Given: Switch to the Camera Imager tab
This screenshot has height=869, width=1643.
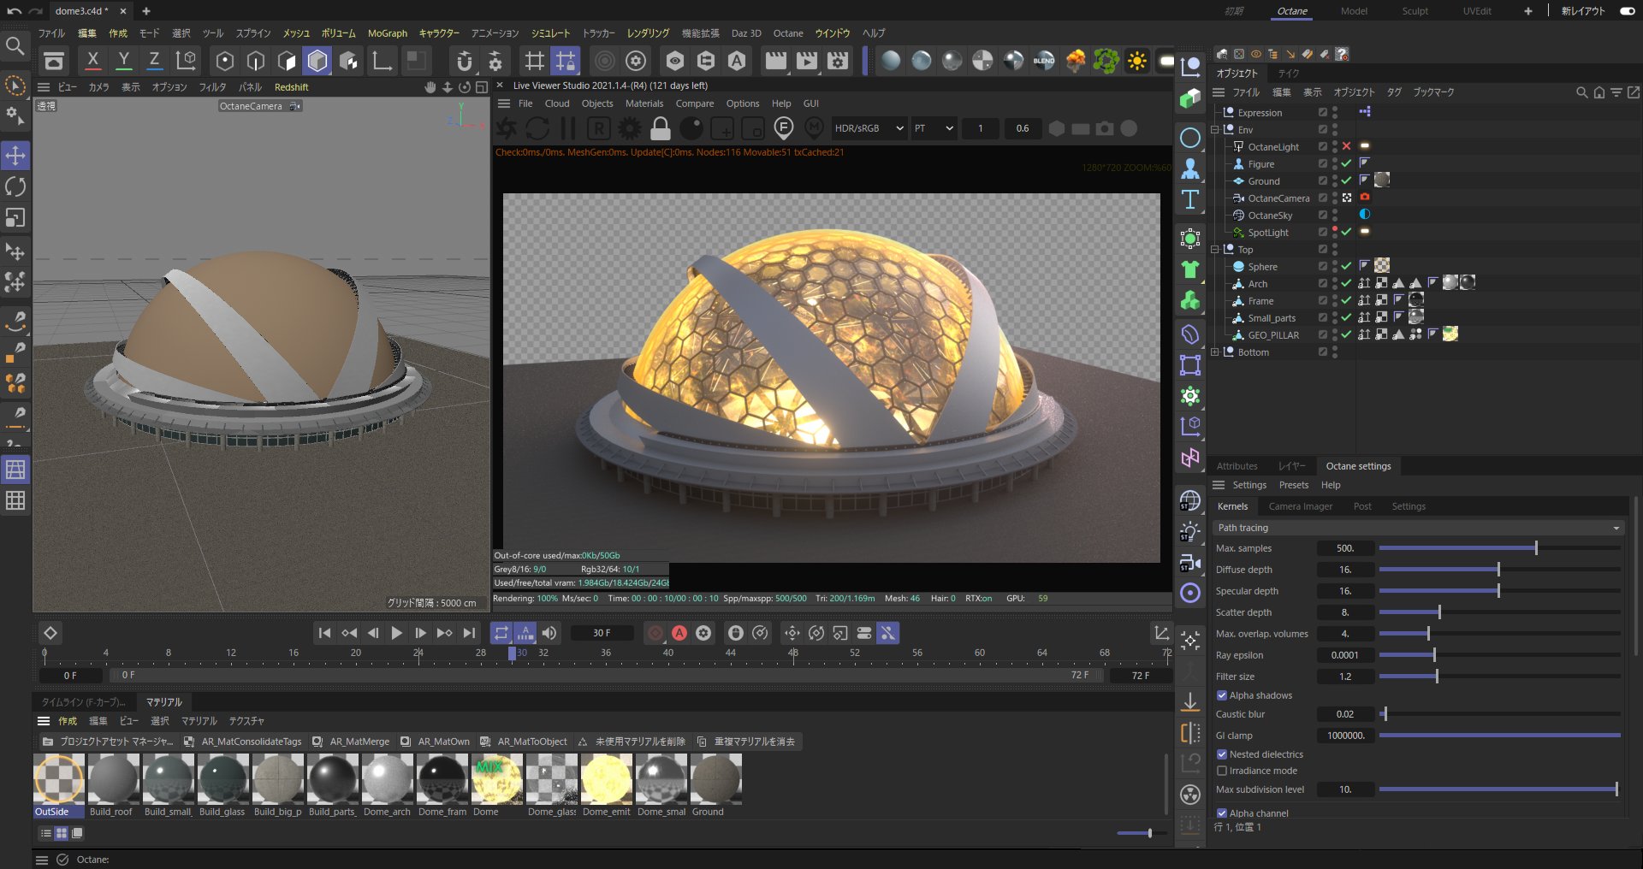Looking at the screenshot, I should click(1300, 506).
